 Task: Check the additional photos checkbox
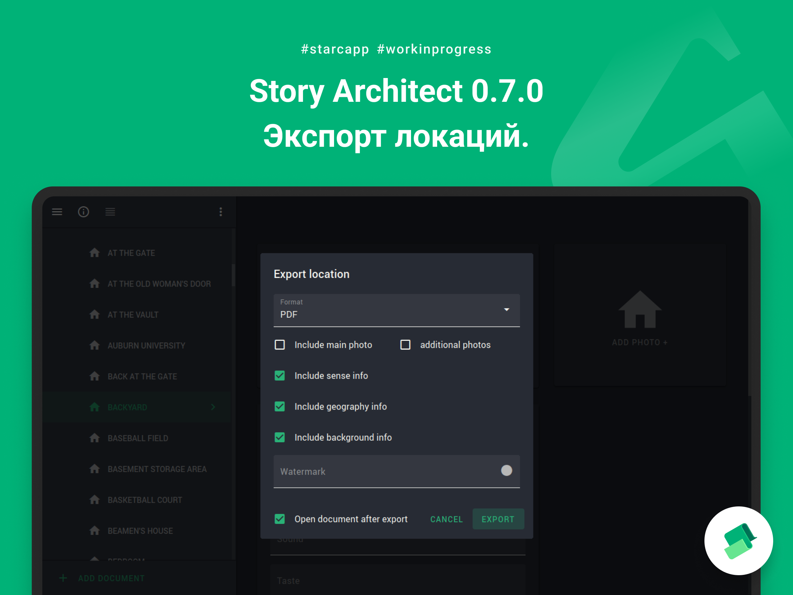pyautogui.click(x=405, y=345)
